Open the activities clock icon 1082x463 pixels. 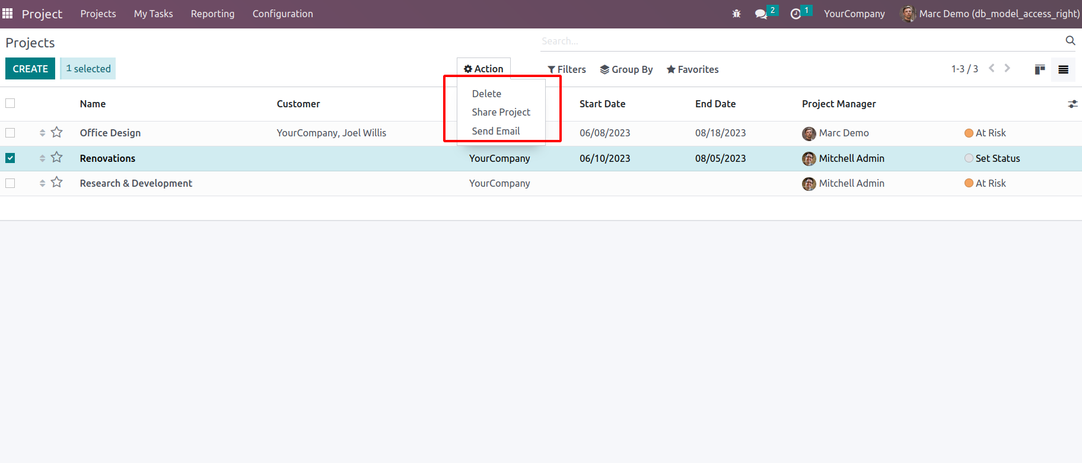[x=795, y=14]
